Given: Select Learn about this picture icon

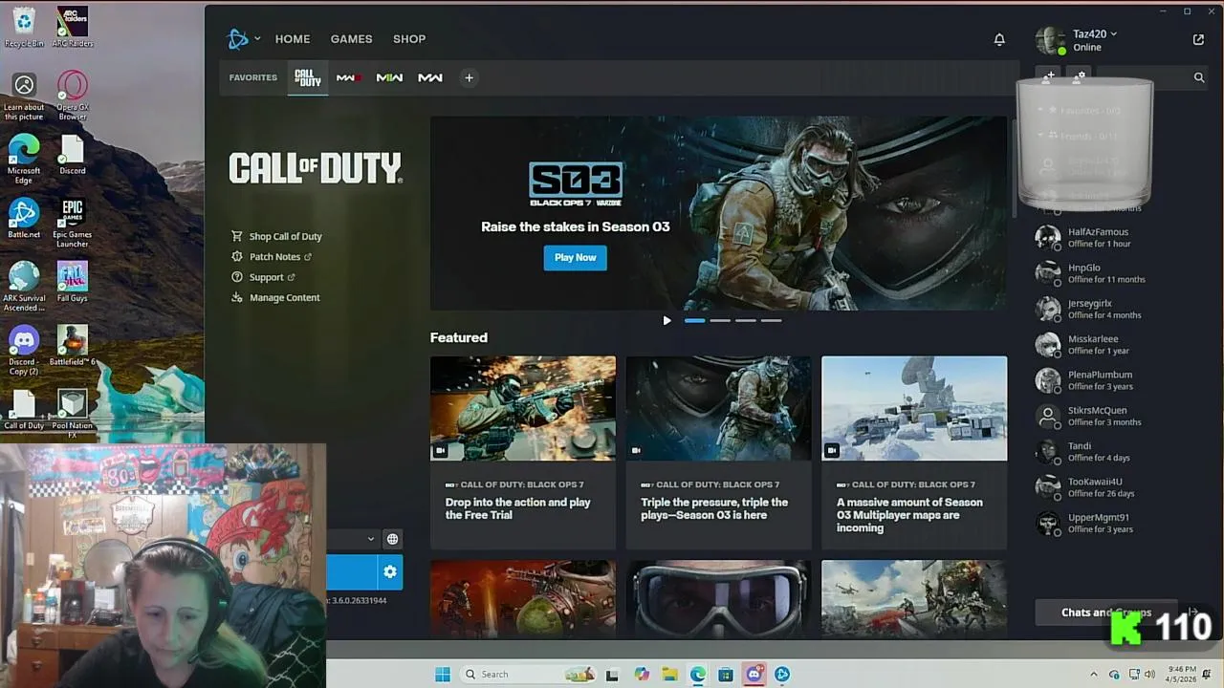Looking at the screenshot, I should click(24, 96).
